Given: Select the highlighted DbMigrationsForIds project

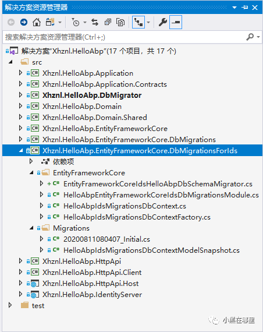Looking at the screenshot, I should coord(140,151).
